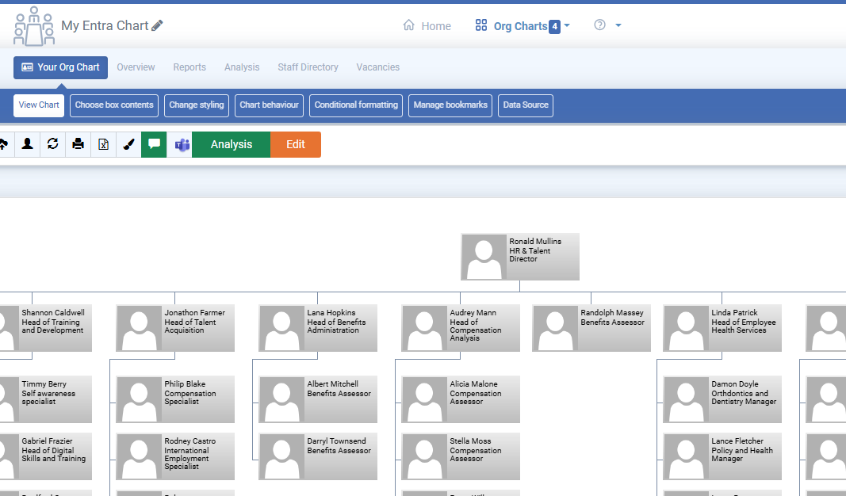Viewport: 846px width, 496px height.
Task: Switch to the Staff Directory tab
Action: point(308,67)
